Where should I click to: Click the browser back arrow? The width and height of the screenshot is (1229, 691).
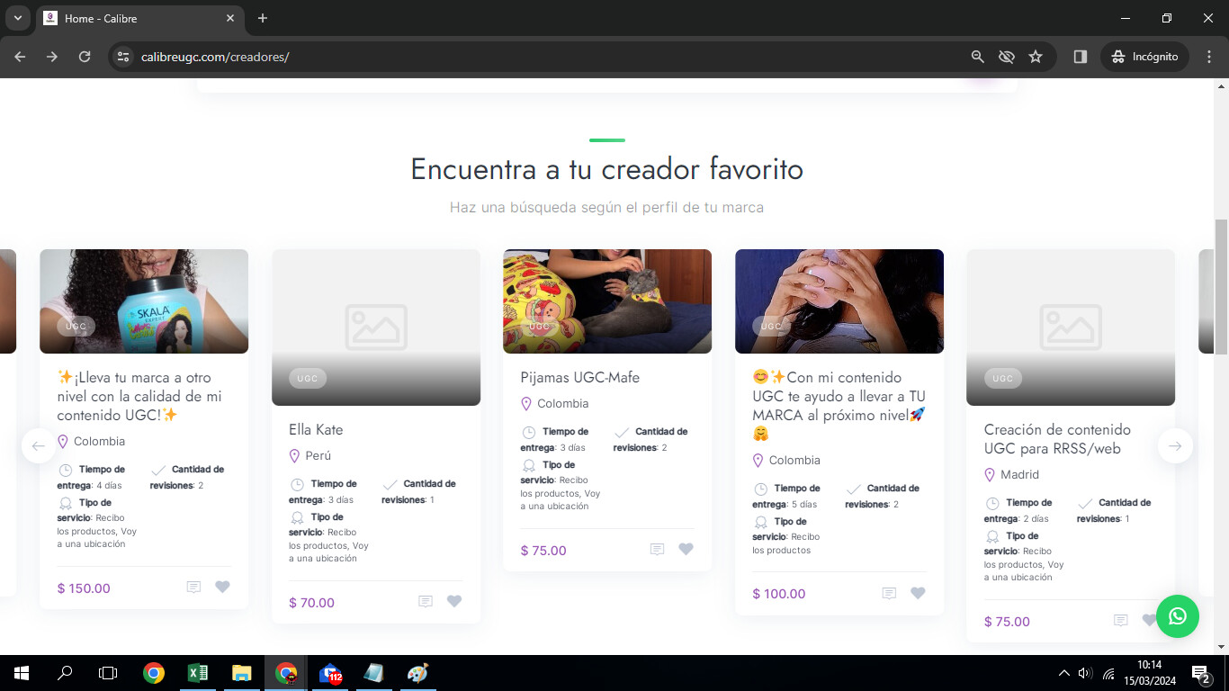(x=20, y=57)
